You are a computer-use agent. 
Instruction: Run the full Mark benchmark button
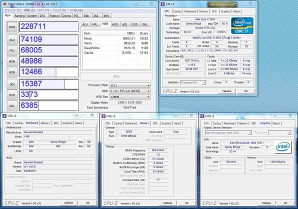coord(12,27)
